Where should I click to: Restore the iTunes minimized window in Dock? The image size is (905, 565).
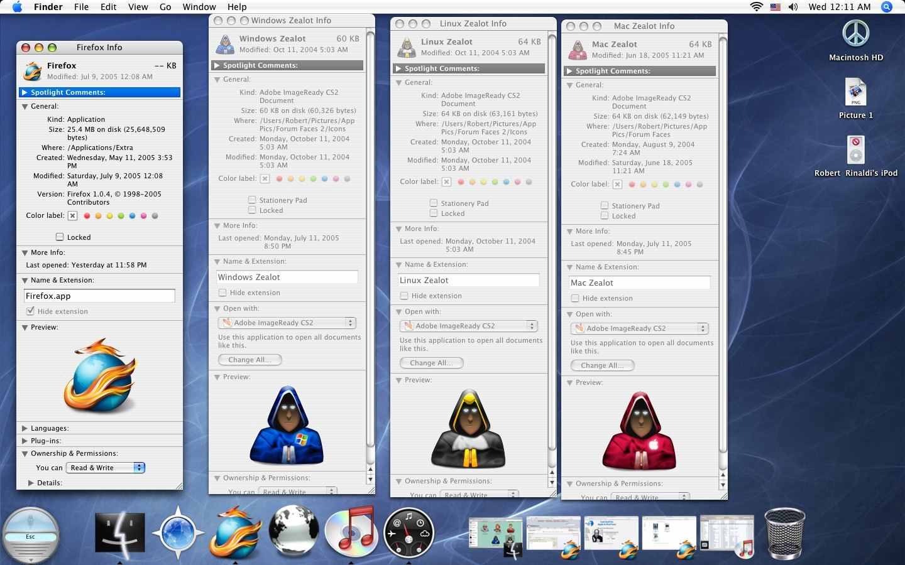click(x=727, y=537)
